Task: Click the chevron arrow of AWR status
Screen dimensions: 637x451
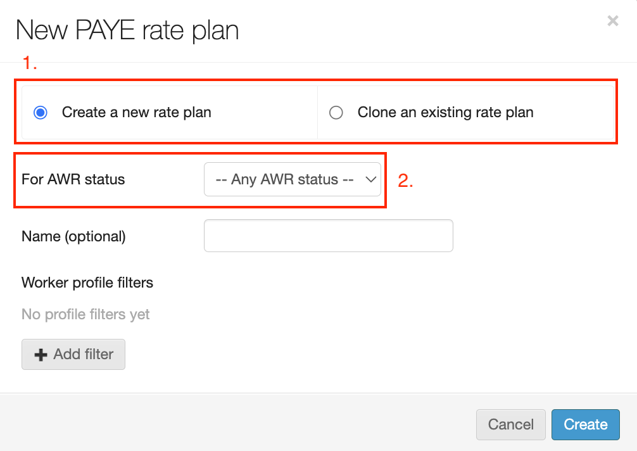Action: (x=370, y=180)
